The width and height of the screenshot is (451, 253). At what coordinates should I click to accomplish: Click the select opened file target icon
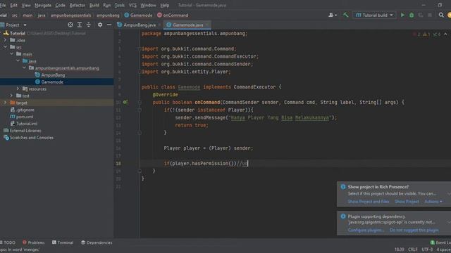pyautogui.click(x=70, y=25)
